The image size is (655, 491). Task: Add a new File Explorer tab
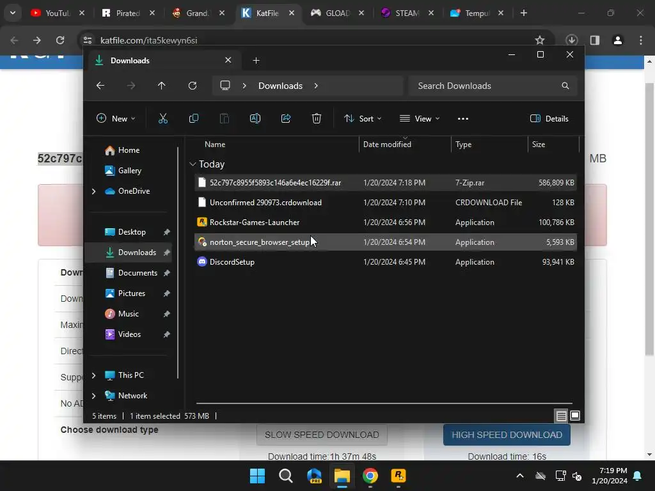click(x=256, y=61)
